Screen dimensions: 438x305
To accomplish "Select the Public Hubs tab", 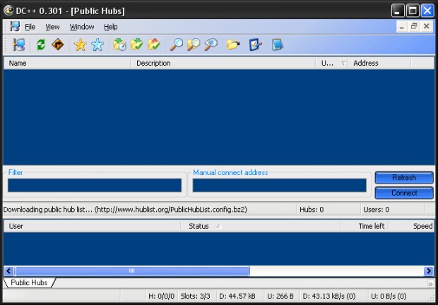I will pyautogui.click(x=29, y=282).
